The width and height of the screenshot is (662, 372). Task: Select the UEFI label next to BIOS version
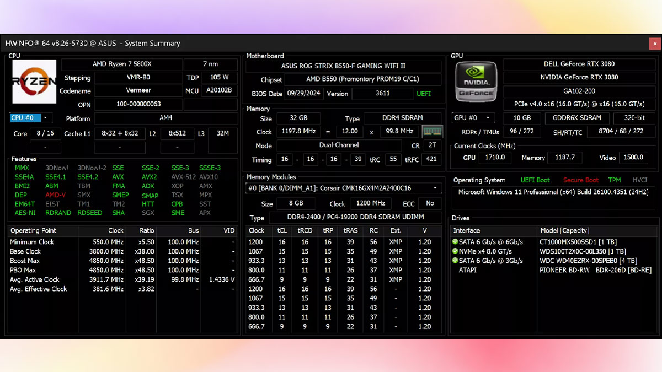click(x=424, y=94)
